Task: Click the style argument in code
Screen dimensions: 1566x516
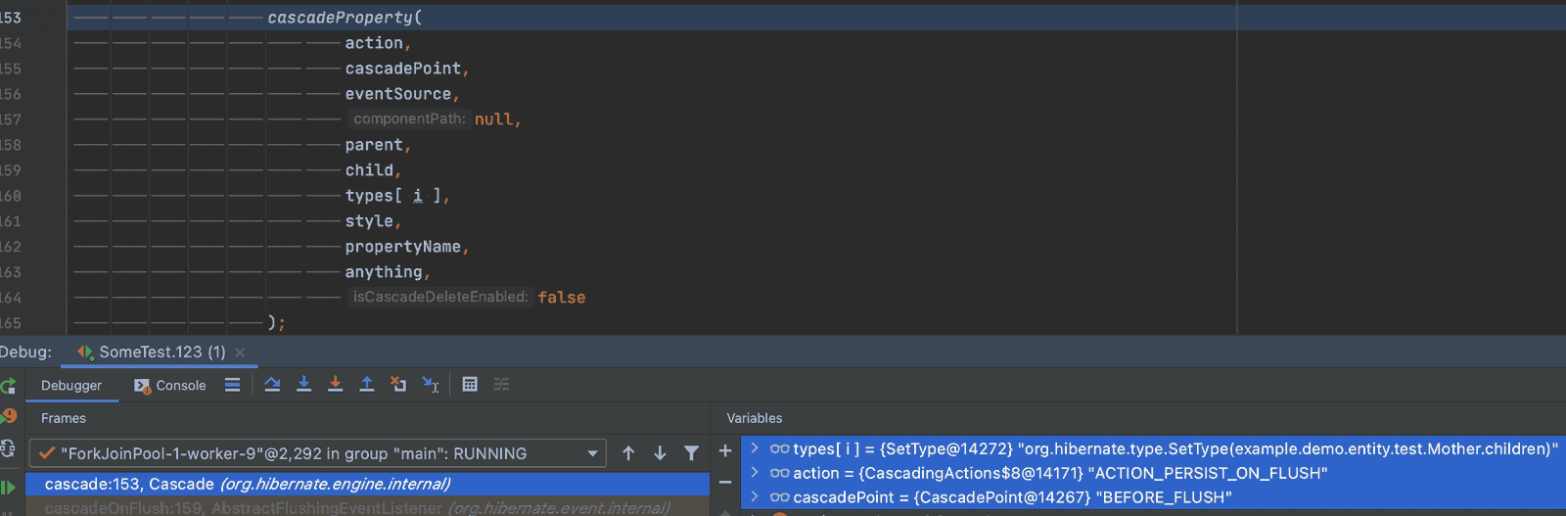Action: coord(369,221)
